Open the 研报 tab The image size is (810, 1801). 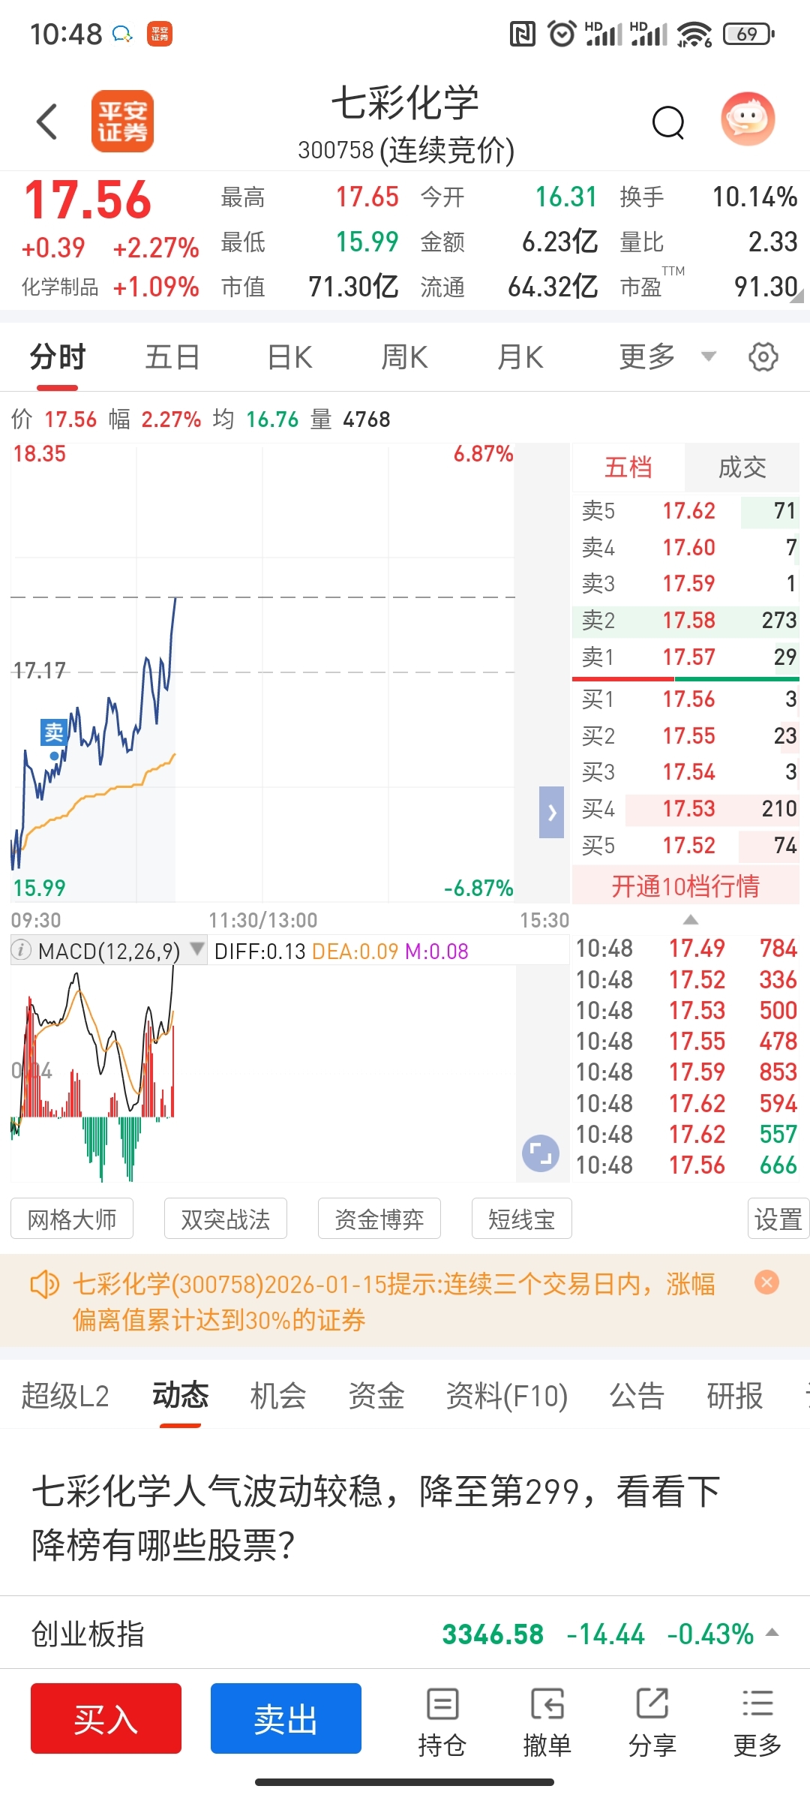click(735, 1396)
